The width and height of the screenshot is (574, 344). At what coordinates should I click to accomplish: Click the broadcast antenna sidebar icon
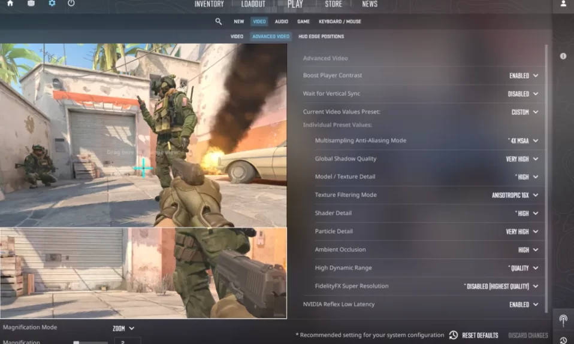(x=563, y=321)
